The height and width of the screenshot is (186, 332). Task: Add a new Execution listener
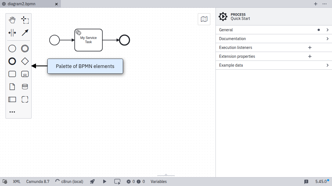point(310,48)
